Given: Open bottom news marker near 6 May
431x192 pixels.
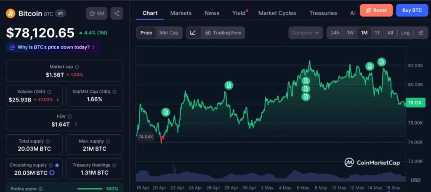Looking at the screenshot, I should click(306, 96).
